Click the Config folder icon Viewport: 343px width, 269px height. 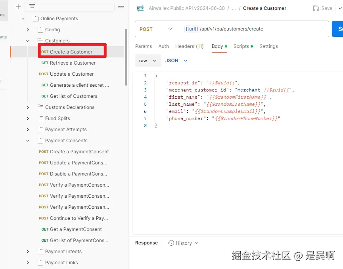pyautogui.click(x=40, y=29)
